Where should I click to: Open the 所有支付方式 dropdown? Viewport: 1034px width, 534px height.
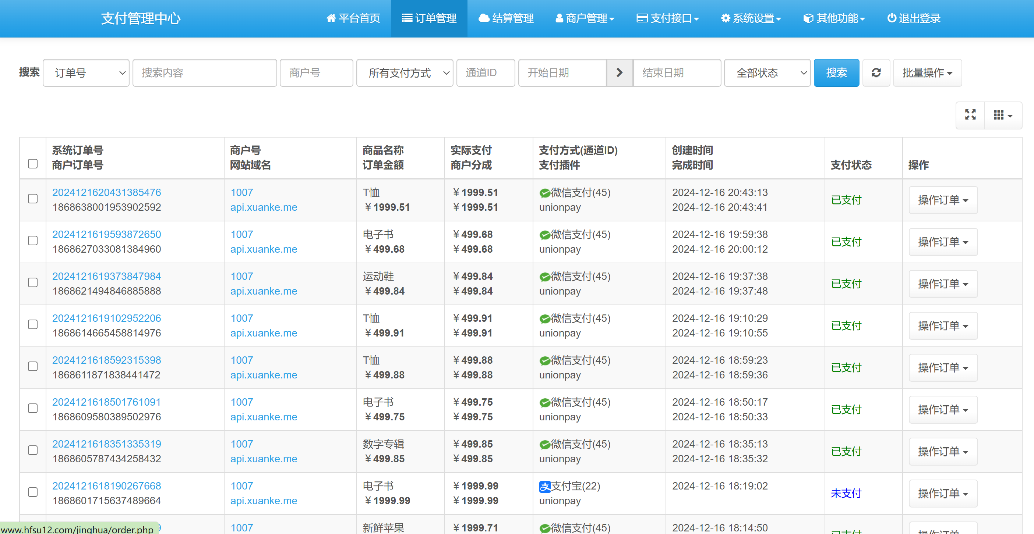(x=404, y=72)
